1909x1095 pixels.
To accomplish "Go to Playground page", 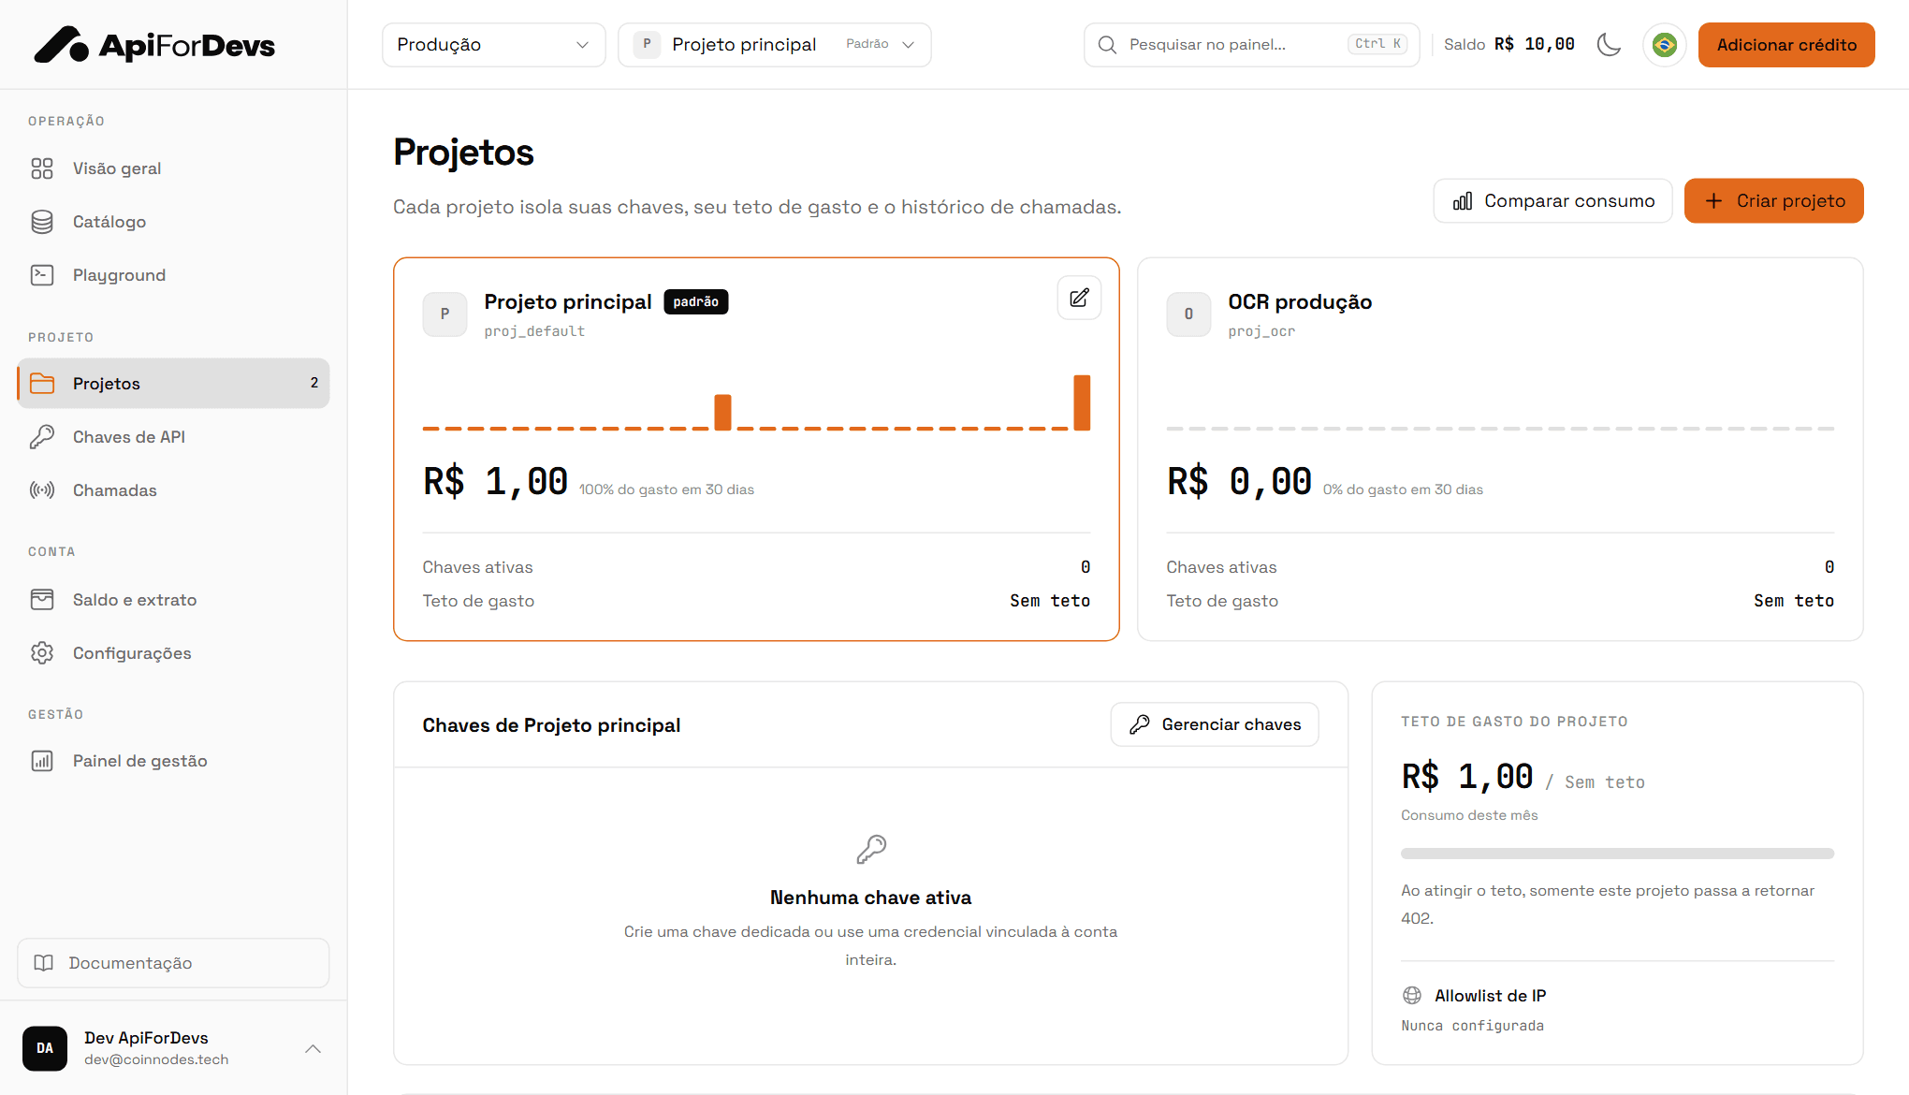I will click(173, 275).
